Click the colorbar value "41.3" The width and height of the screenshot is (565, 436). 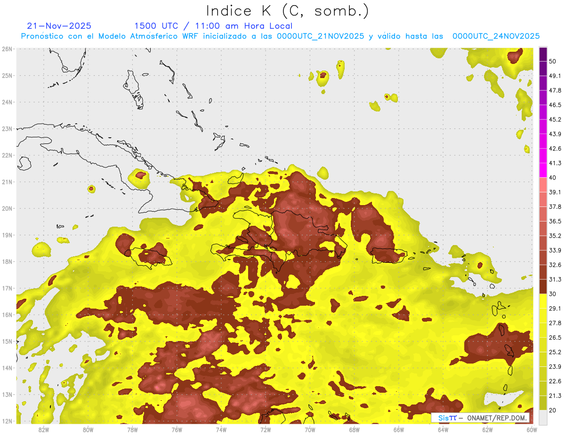[x=555, y=163]
